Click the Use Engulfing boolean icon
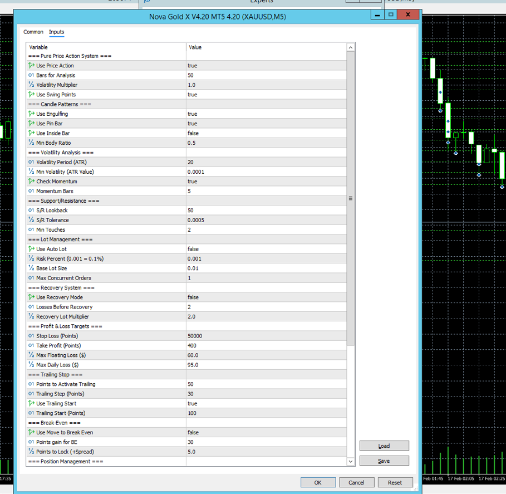 point(31,114)
